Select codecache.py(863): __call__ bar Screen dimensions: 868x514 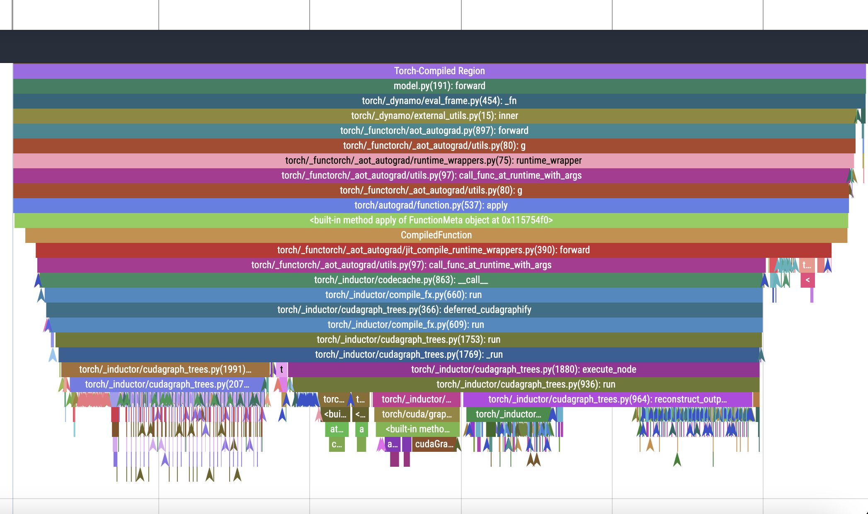(401, 280)
